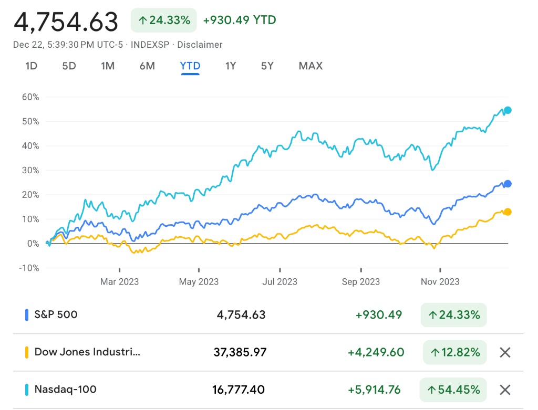538x410 pixels.
Task: Remove Dow Jones Industrial comparison with X
Action: [504, 352]
